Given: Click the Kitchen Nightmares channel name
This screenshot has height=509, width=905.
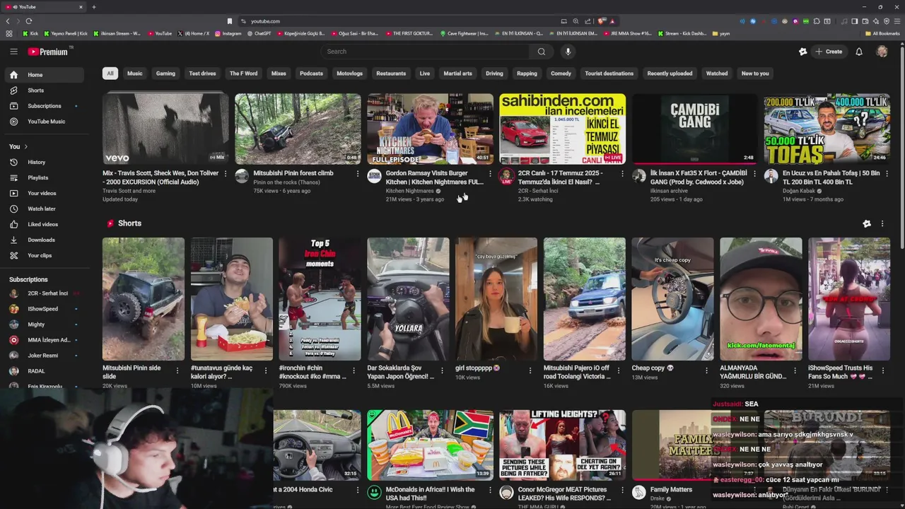Looking at the screenshot, I should coord(409,191).
